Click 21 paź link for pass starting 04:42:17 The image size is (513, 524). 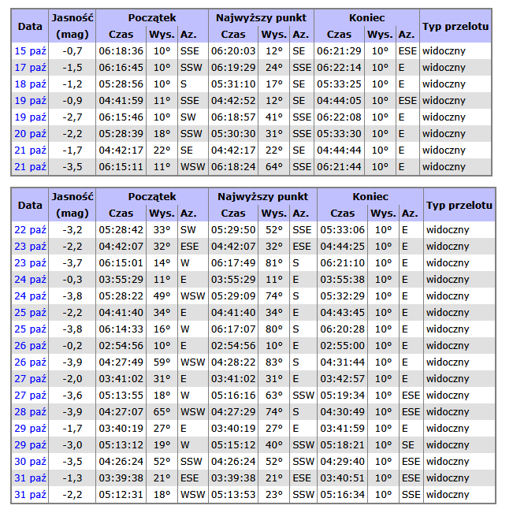pos(30,150)
